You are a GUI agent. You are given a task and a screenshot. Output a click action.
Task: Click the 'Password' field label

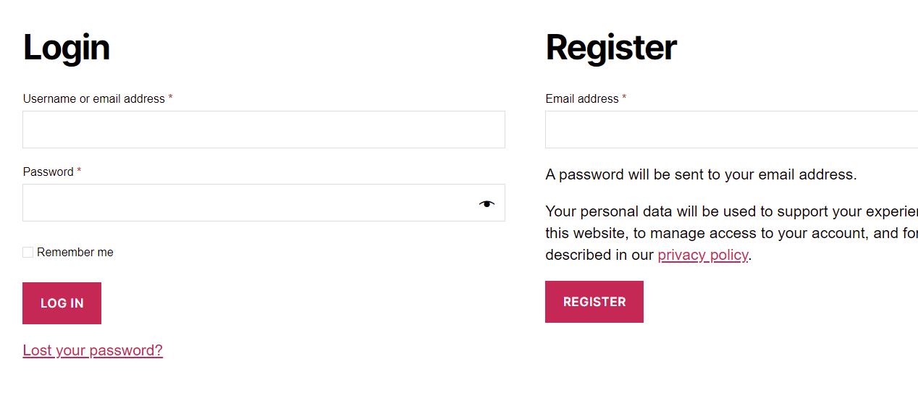click(48, 172)
